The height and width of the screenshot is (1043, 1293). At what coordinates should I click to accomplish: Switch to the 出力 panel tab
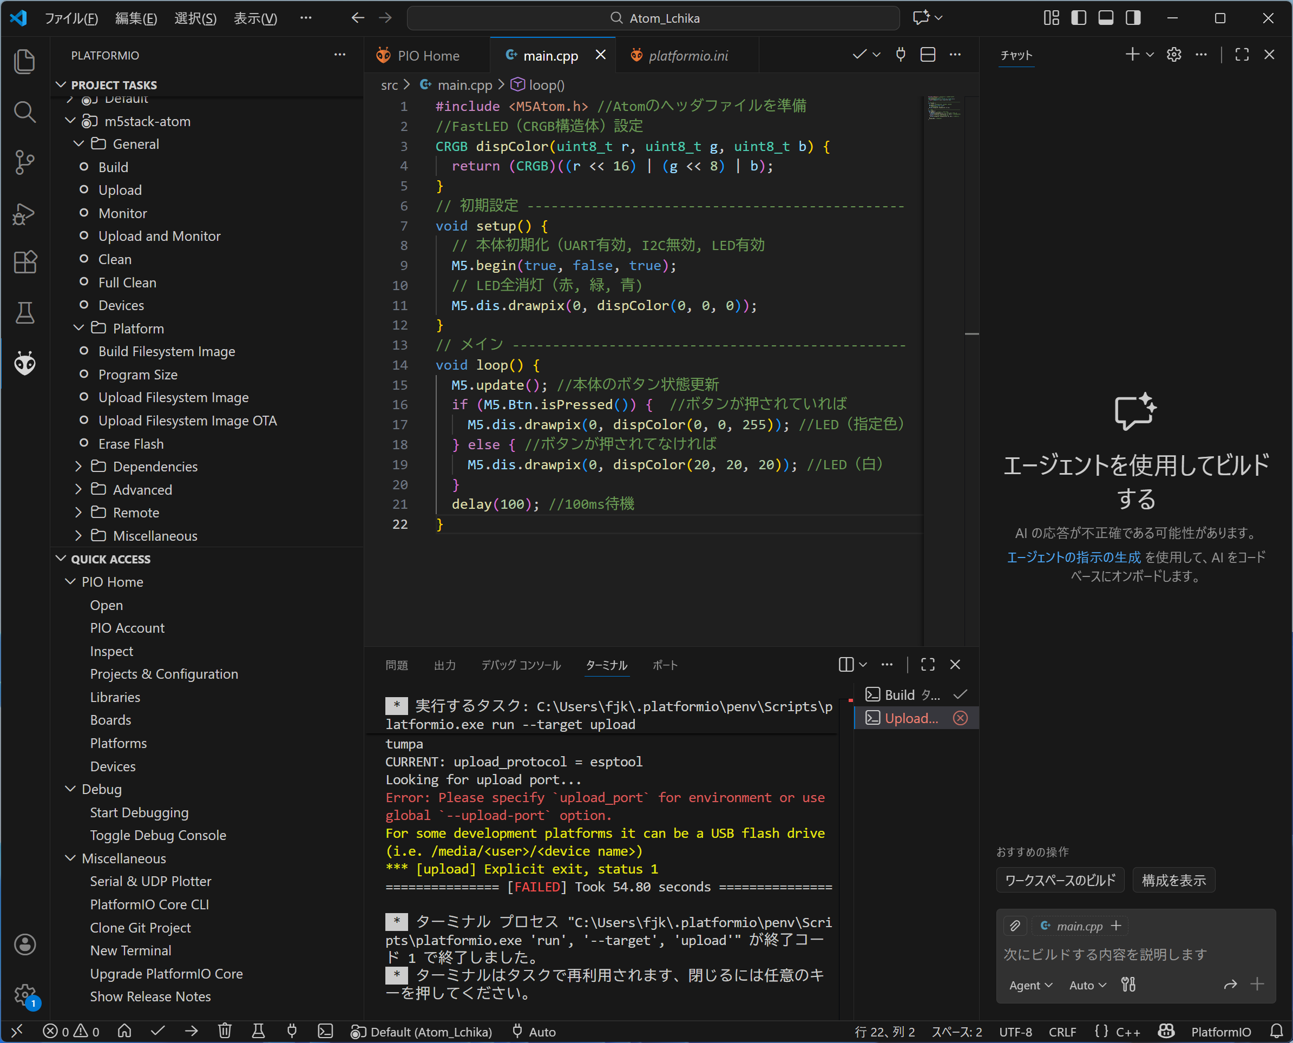[x=444, y=665]
